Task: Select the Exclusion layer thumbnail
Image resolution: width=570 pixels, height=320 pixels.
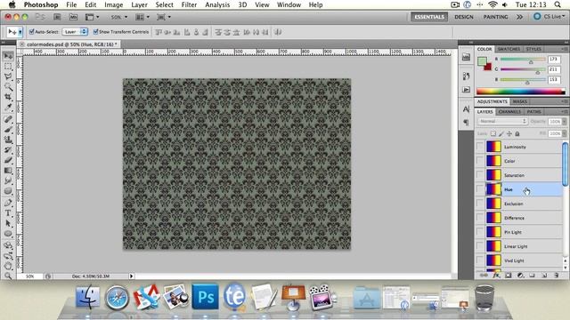Action: (493, 204)
